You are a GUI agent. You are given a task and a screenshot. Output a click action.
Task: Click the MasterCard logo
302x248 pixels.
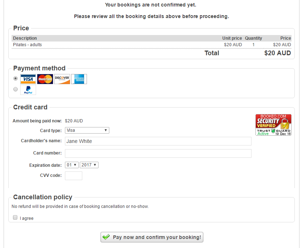(45, 79)
